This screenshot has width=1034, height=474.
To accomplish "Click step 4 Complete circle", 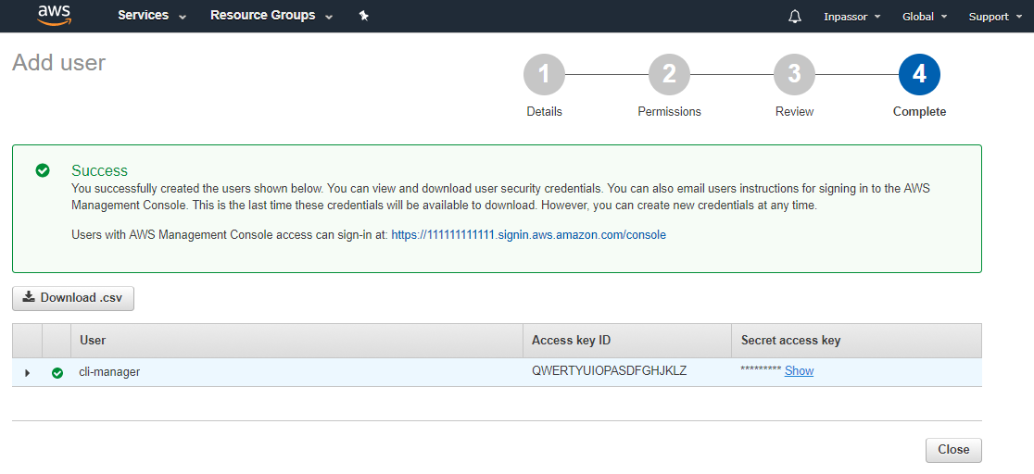I will 919,75.
